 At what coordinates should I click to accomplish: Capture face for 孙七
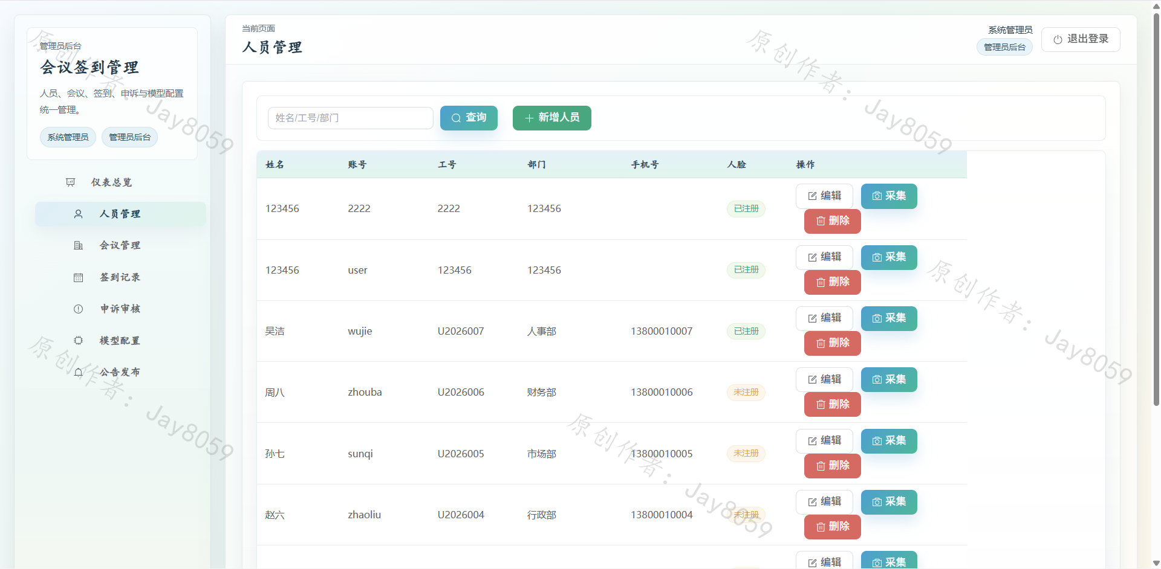tap(889, 441)
